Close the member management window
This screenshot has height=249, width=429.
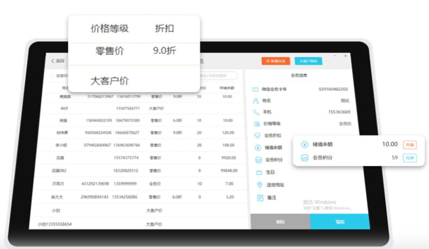point(346,56)
